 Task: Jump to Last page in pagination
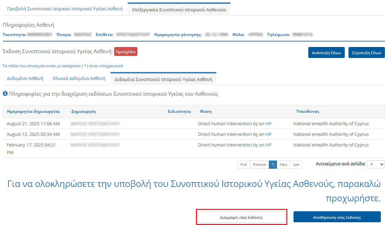click(296, 165)
